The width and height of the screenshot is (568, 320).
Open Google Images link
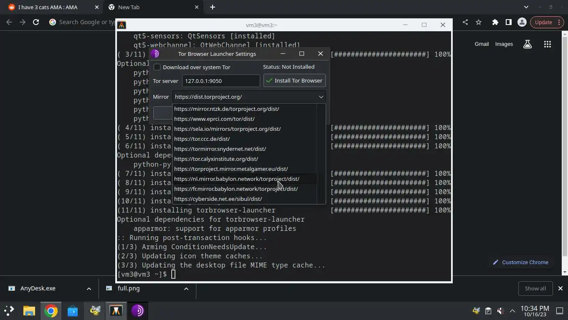click(x=504, y=44)
